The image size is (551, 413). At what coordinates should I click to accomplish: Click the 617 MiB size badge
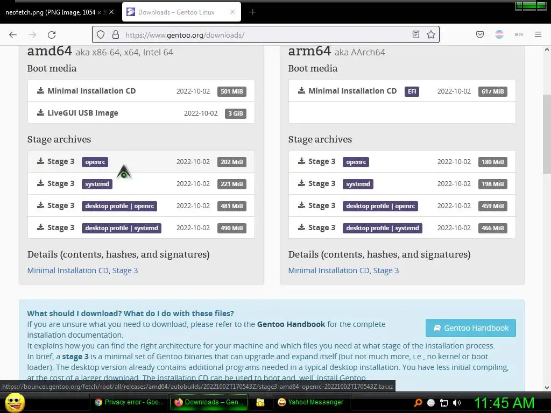[x=493, y=91]
